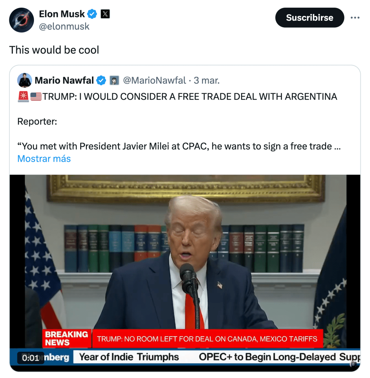Click the 0:01 video duration label

pos(31,358)
